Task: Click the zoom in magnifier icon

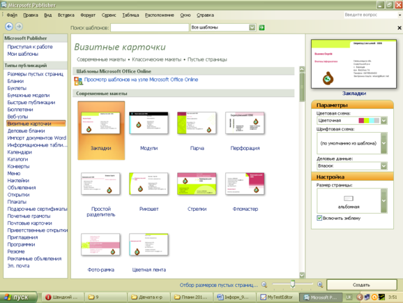Action: pyautogui.click(x=320, y=284)
